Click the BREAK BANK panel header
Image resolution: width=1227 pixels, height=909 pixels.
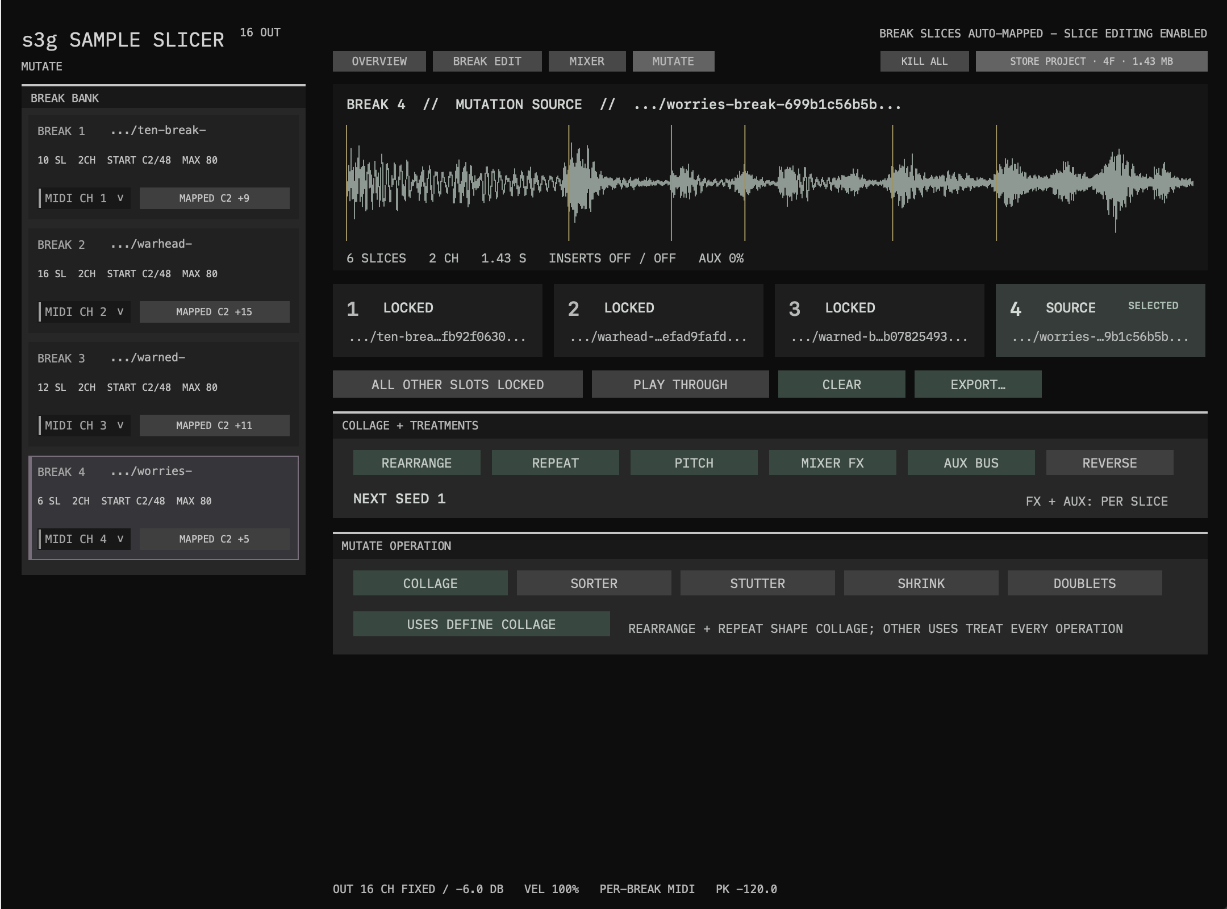click(x=164, y=98)
